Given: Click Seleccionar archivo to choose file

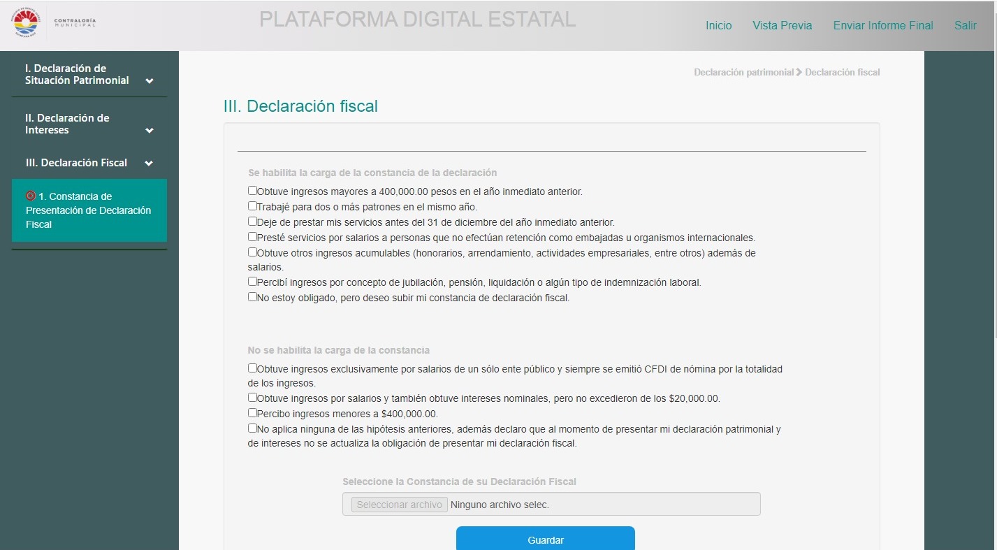Looking at the screenshot, I should (x=399, y=505).
